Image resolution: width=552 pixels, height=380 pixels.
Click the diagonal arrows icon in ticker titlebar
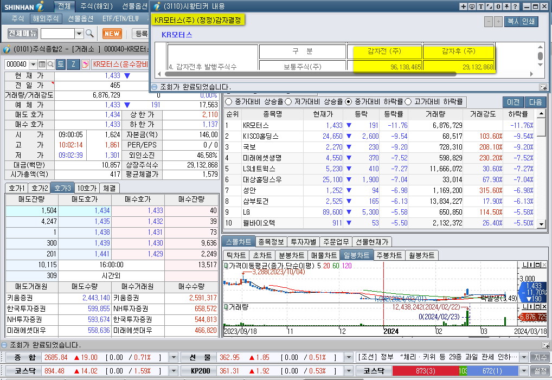pyautogui.click(x=489, y=7)
